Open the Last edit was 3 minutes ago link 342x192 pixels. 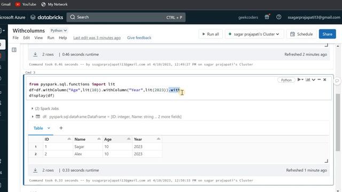click(x=97, y=38)
